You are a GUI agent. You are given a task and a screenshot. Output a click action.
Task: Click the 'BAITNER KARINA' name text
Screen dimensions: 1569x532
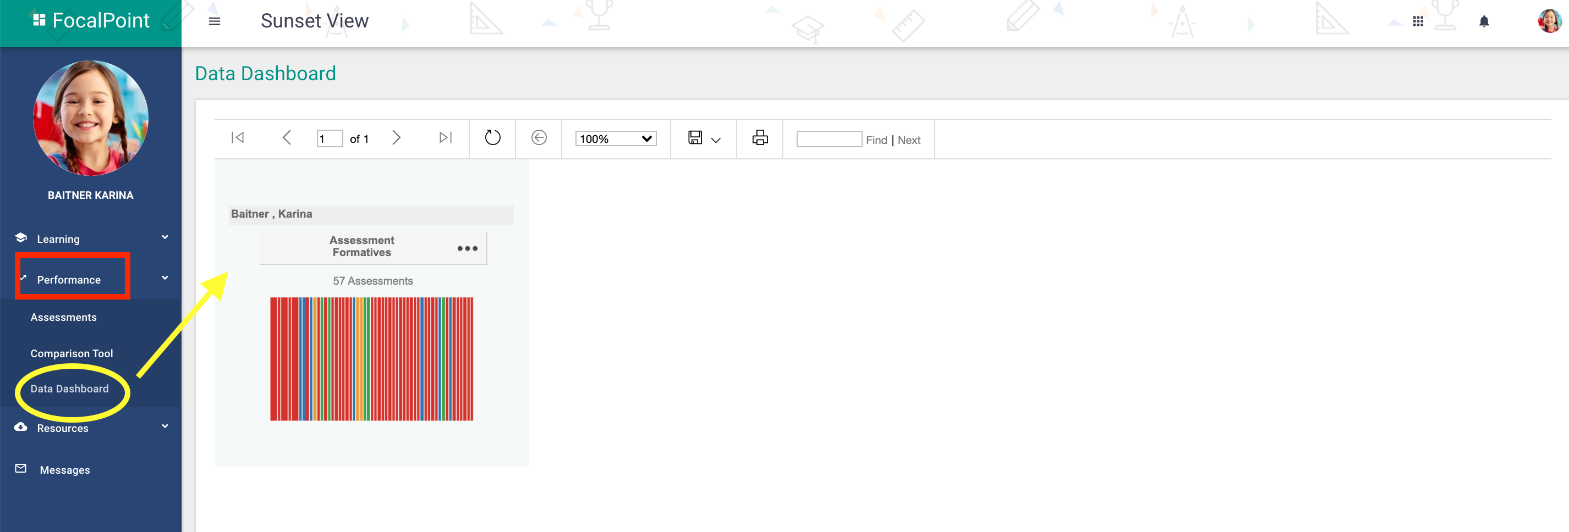(x=91, y=196)
